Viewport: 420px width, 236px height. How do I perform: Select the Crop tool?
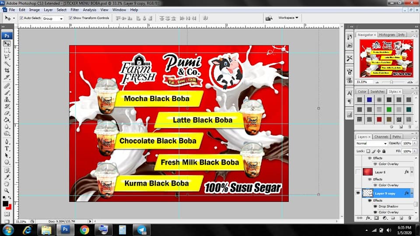pyautogui.click(x=7, y=70)
